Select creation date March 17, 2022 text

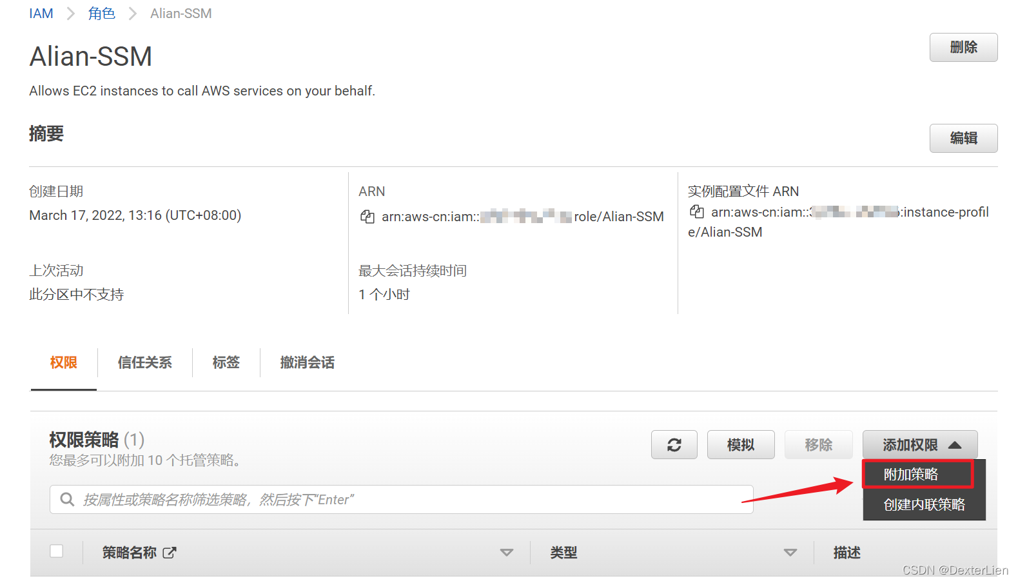click(135, 215)
